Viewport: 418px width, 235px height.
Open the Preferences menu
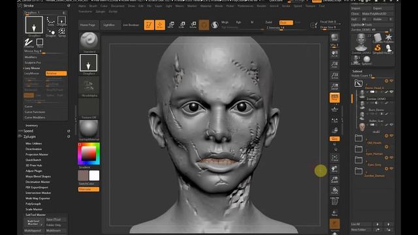246,6
